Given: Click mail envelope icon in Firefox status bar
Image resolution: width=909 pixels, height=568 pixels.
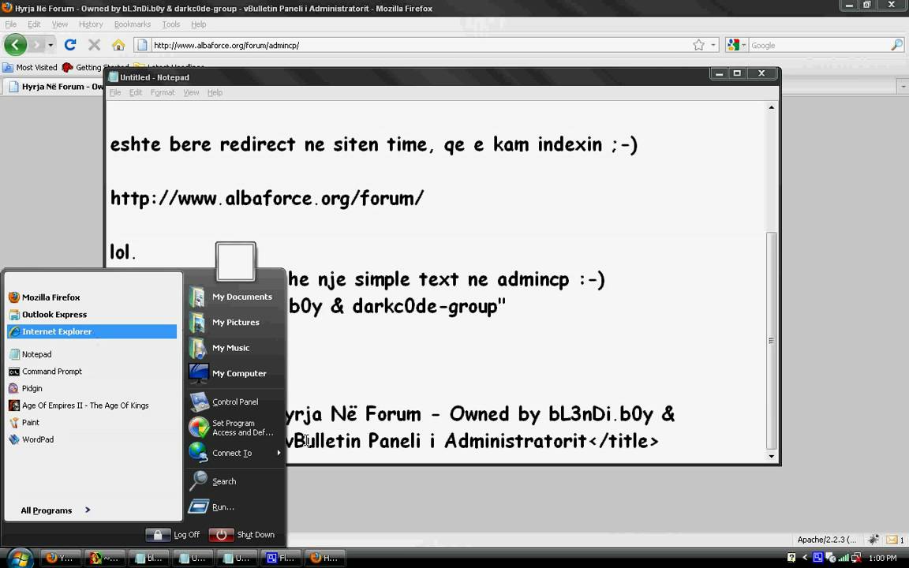Looking at the screenshot, I should pos(892,540).
